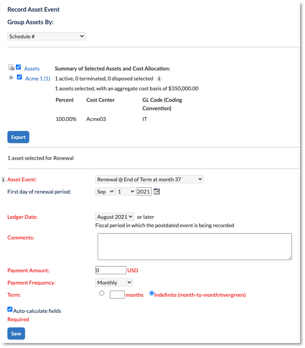Click the 'Fiscal period' explanatory note

165,225
